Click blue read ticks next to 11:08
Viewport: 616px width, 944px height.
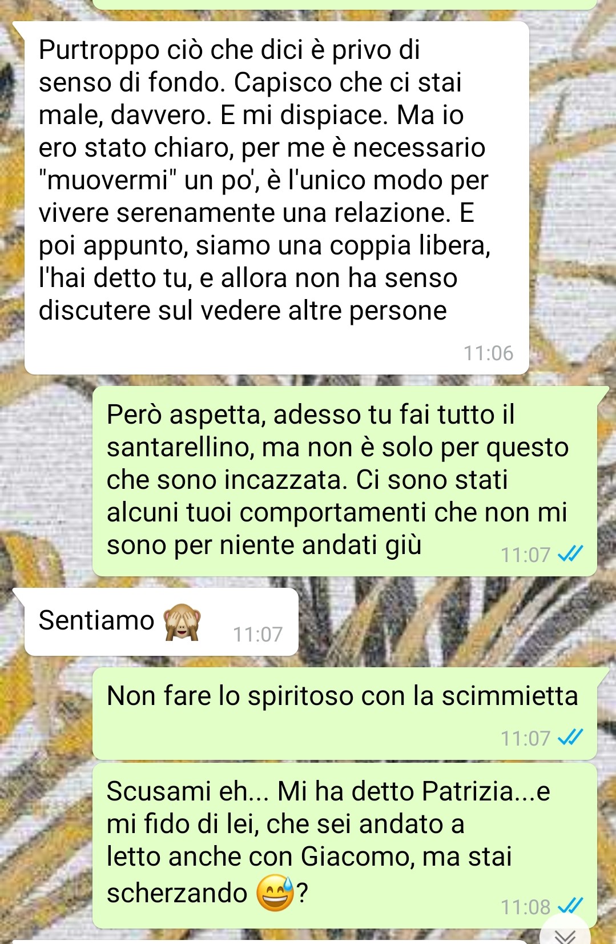pos(570,906)
